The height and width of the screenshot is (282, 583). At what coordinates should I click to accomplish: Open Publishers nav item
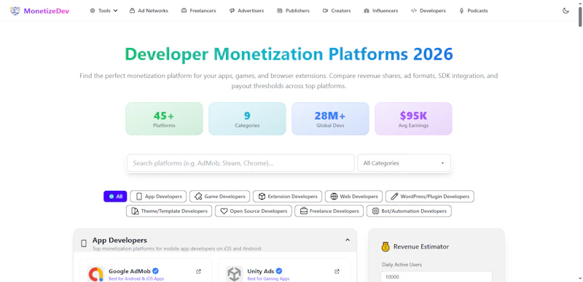coord(293,11)
